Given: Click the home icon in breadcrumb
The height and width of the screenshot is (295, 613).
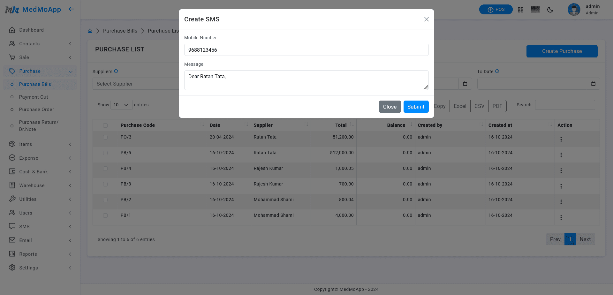Looking at the screenshot, I should point(90,31).
